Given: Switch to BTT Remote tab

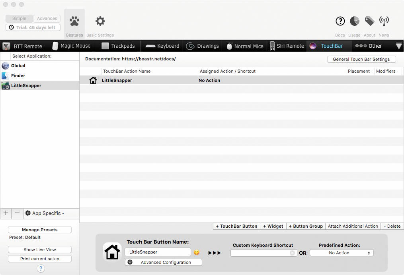Looking at the screenshot, I should 22,46.
